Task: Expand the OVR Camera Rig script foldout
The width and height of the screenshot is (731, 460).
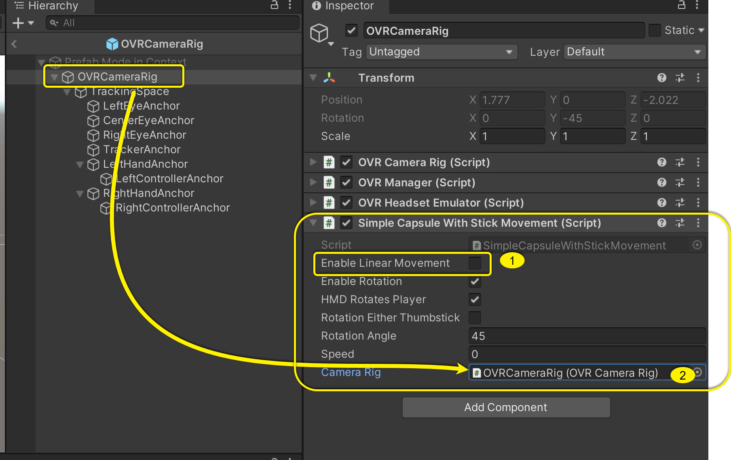Action: pyautogui.click(x=313, y=162)
